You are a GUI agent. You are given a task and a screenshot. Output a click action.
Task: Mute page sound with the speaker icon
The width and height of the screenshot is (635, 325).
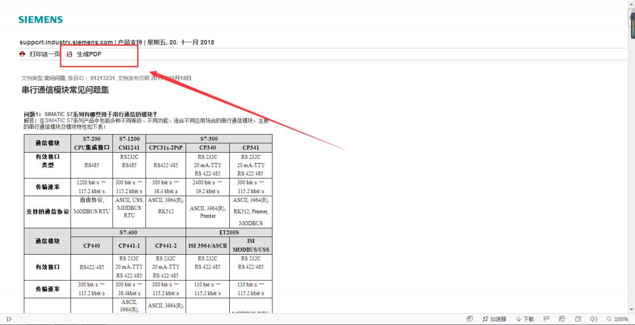coord(594,319)
